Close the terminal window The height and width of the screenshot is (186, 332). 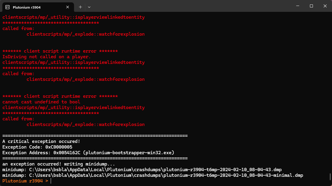[325, 6]
